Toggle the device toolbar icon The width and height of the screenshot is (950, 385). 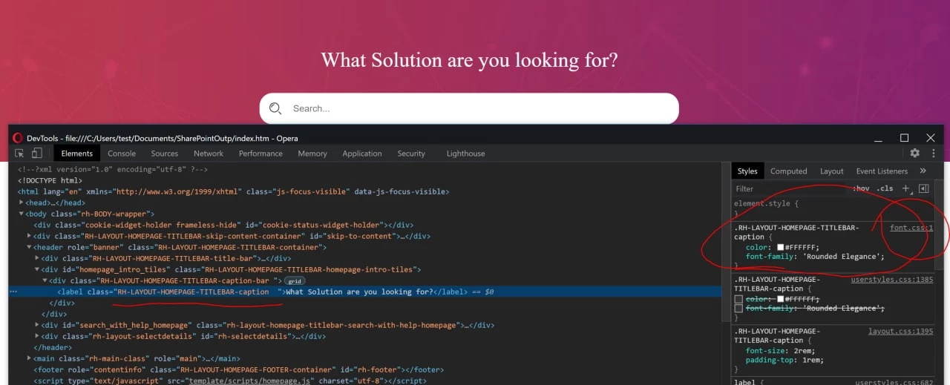(x=36, y=153)
